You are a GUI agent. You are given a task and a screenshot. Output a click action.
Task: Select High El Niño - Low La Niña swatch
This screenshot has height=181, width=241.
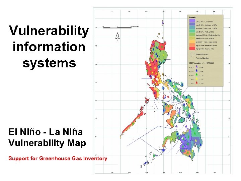coord(192,38)
